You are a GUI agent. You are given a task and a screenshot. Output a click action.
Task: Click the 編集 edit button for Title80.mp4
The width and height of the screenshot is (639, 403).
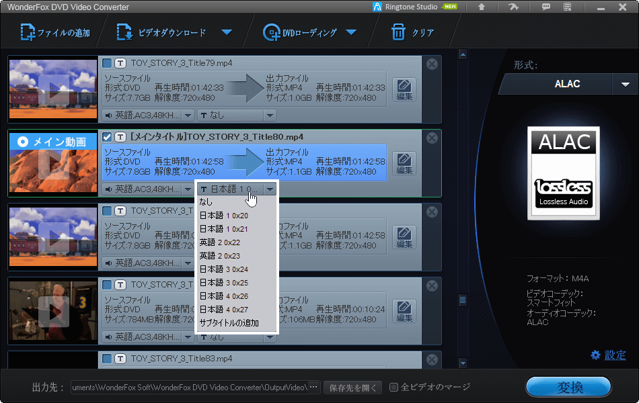(x=404, y=163)
